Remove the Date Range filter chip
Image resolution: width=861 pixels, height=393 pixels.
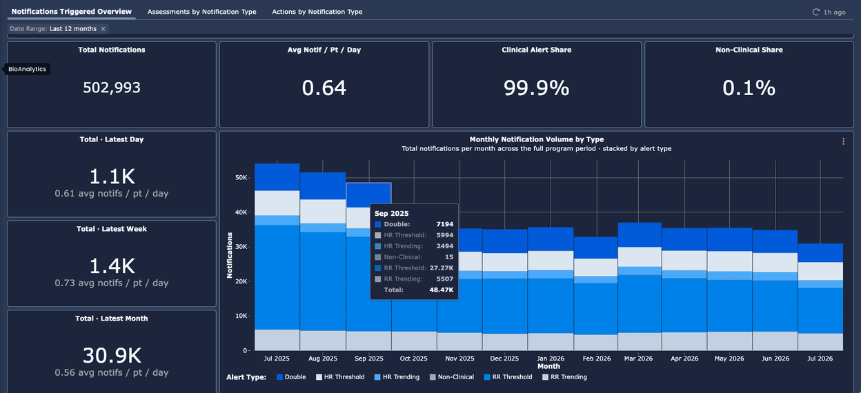(x=103, y=29)
